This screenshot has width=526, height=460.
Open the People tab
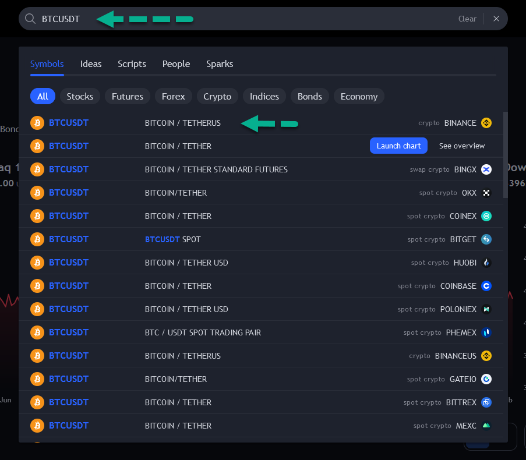[176, 63]
